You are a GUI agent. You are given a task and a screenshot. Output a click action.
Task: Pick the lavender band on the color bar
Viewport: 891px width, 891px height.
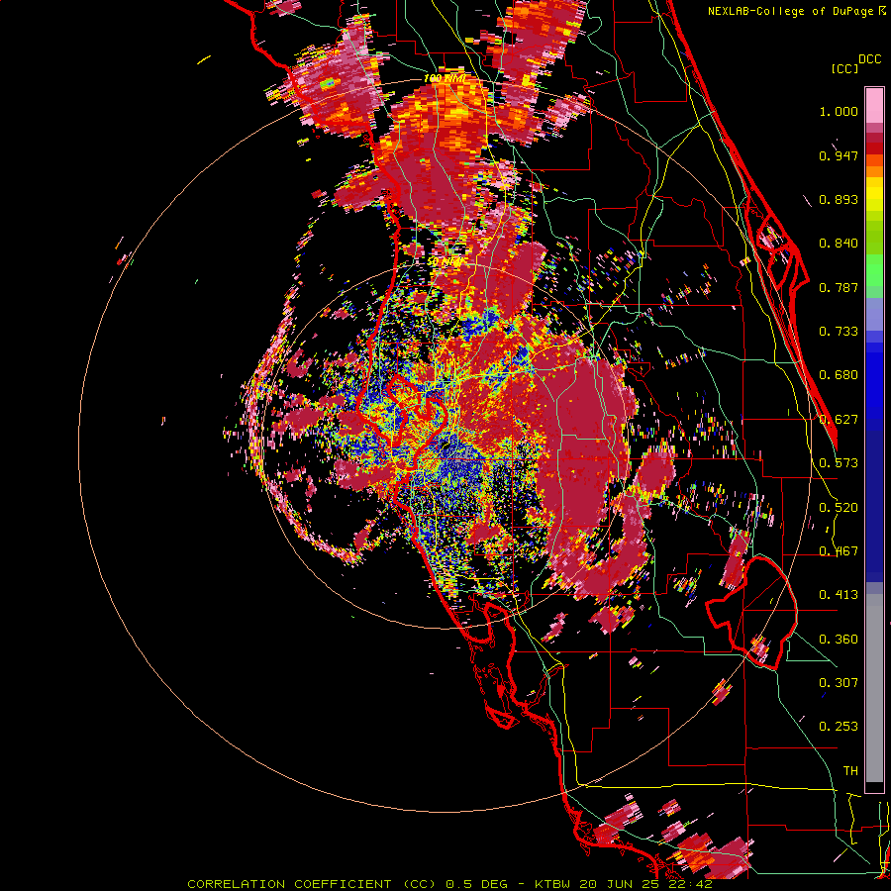pos(874,314)
